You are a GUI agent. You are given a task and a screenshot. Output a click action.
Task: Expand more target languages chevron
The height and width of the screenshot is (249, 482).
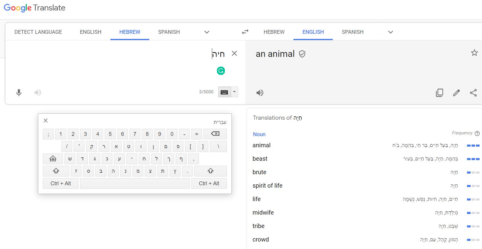(390, 32)
